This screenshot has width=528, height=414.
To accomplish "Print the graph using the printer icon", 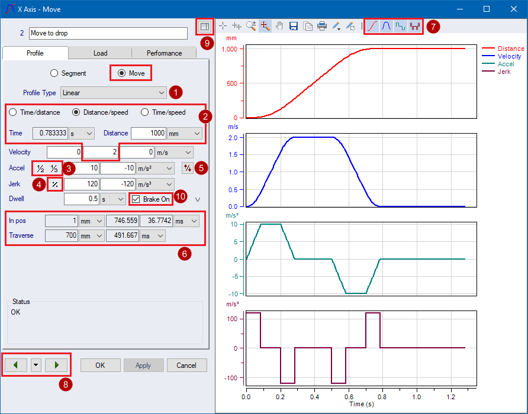I will click(321, 26).
